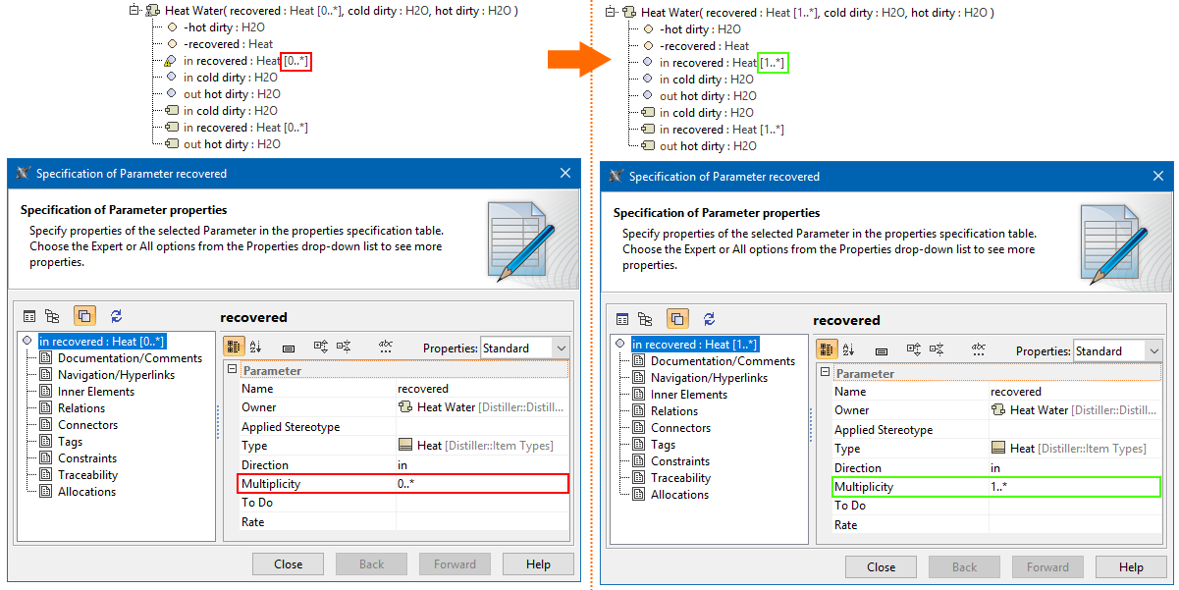Close right specification window with X
The height and width of the screenshot is (590, 1179).
(1158, 176)
